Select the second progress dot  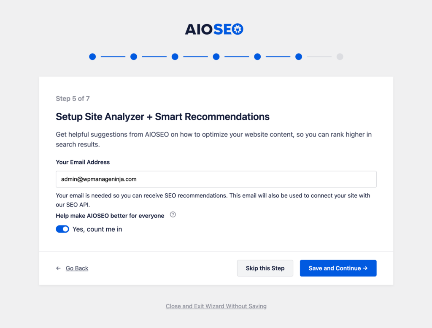[133, 57]
